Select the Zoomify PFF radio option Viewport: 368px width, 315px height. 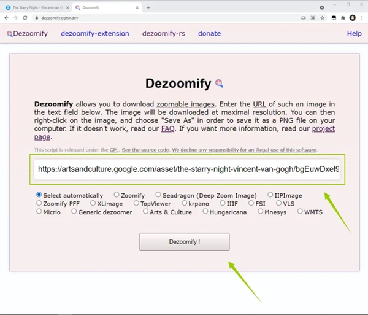[x=39, y=203]
